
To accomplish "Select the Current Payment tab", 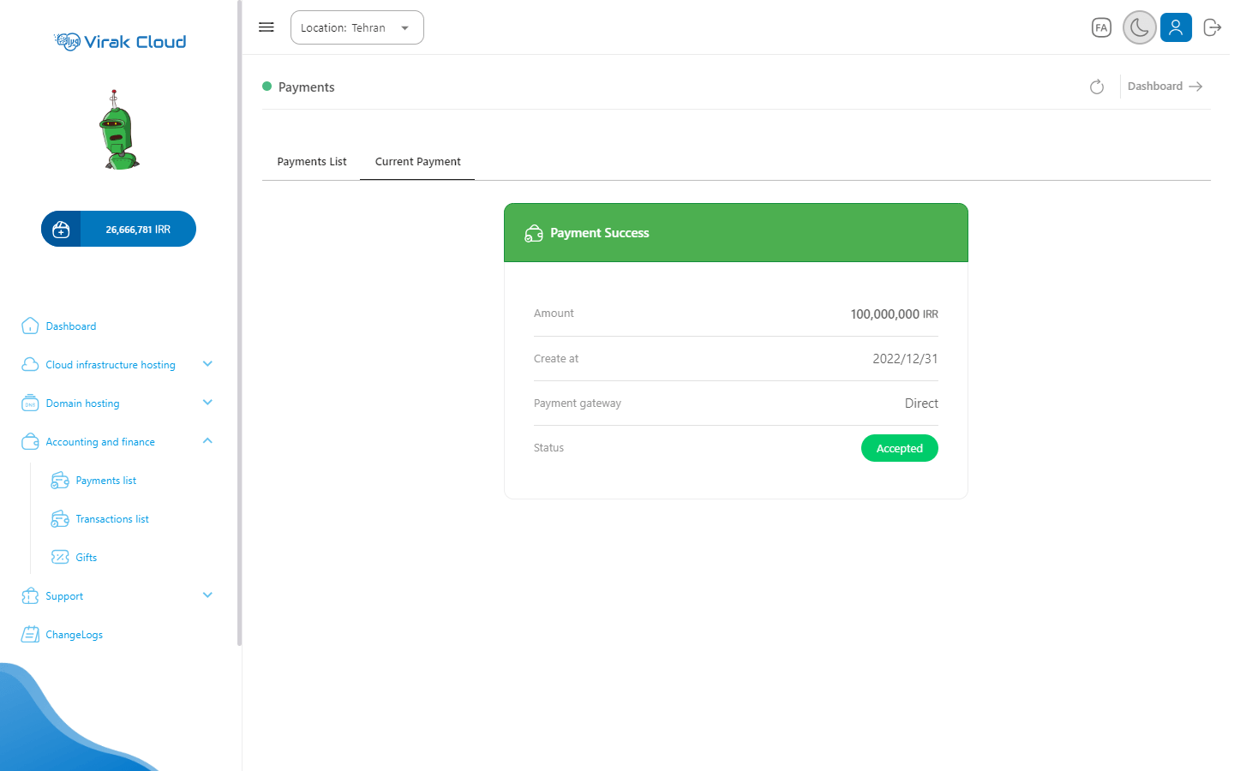I will [417, 162].
